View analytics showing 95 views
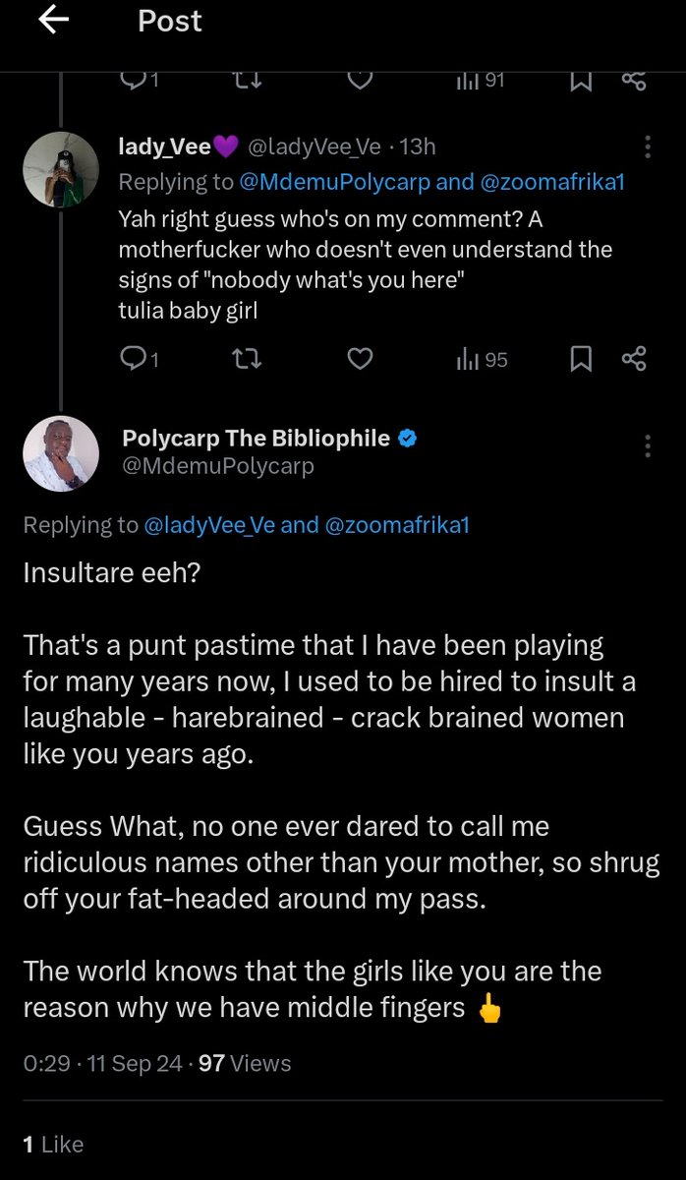The image size is (686, 1180). tap(482, 360)
